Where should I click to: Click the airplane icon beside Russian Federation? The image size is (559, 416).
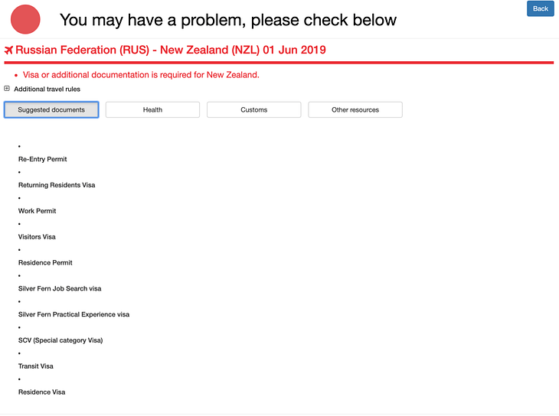click(x=8, y=50)
